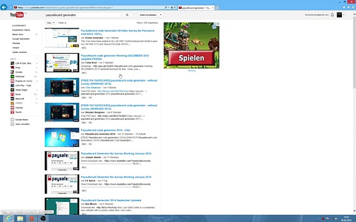The height and width of the screenshot is (222, 356).
Task: Open channel 'Joseph Sheets' under January 2014 result
Action: pyautogui.click(x=93, y=157)
